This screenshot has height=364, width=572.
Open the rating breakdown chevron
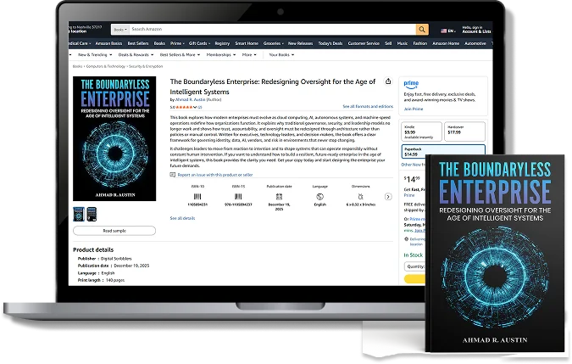[195, 108]
